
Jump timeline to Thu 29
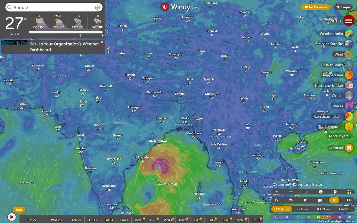coord(77,220)
